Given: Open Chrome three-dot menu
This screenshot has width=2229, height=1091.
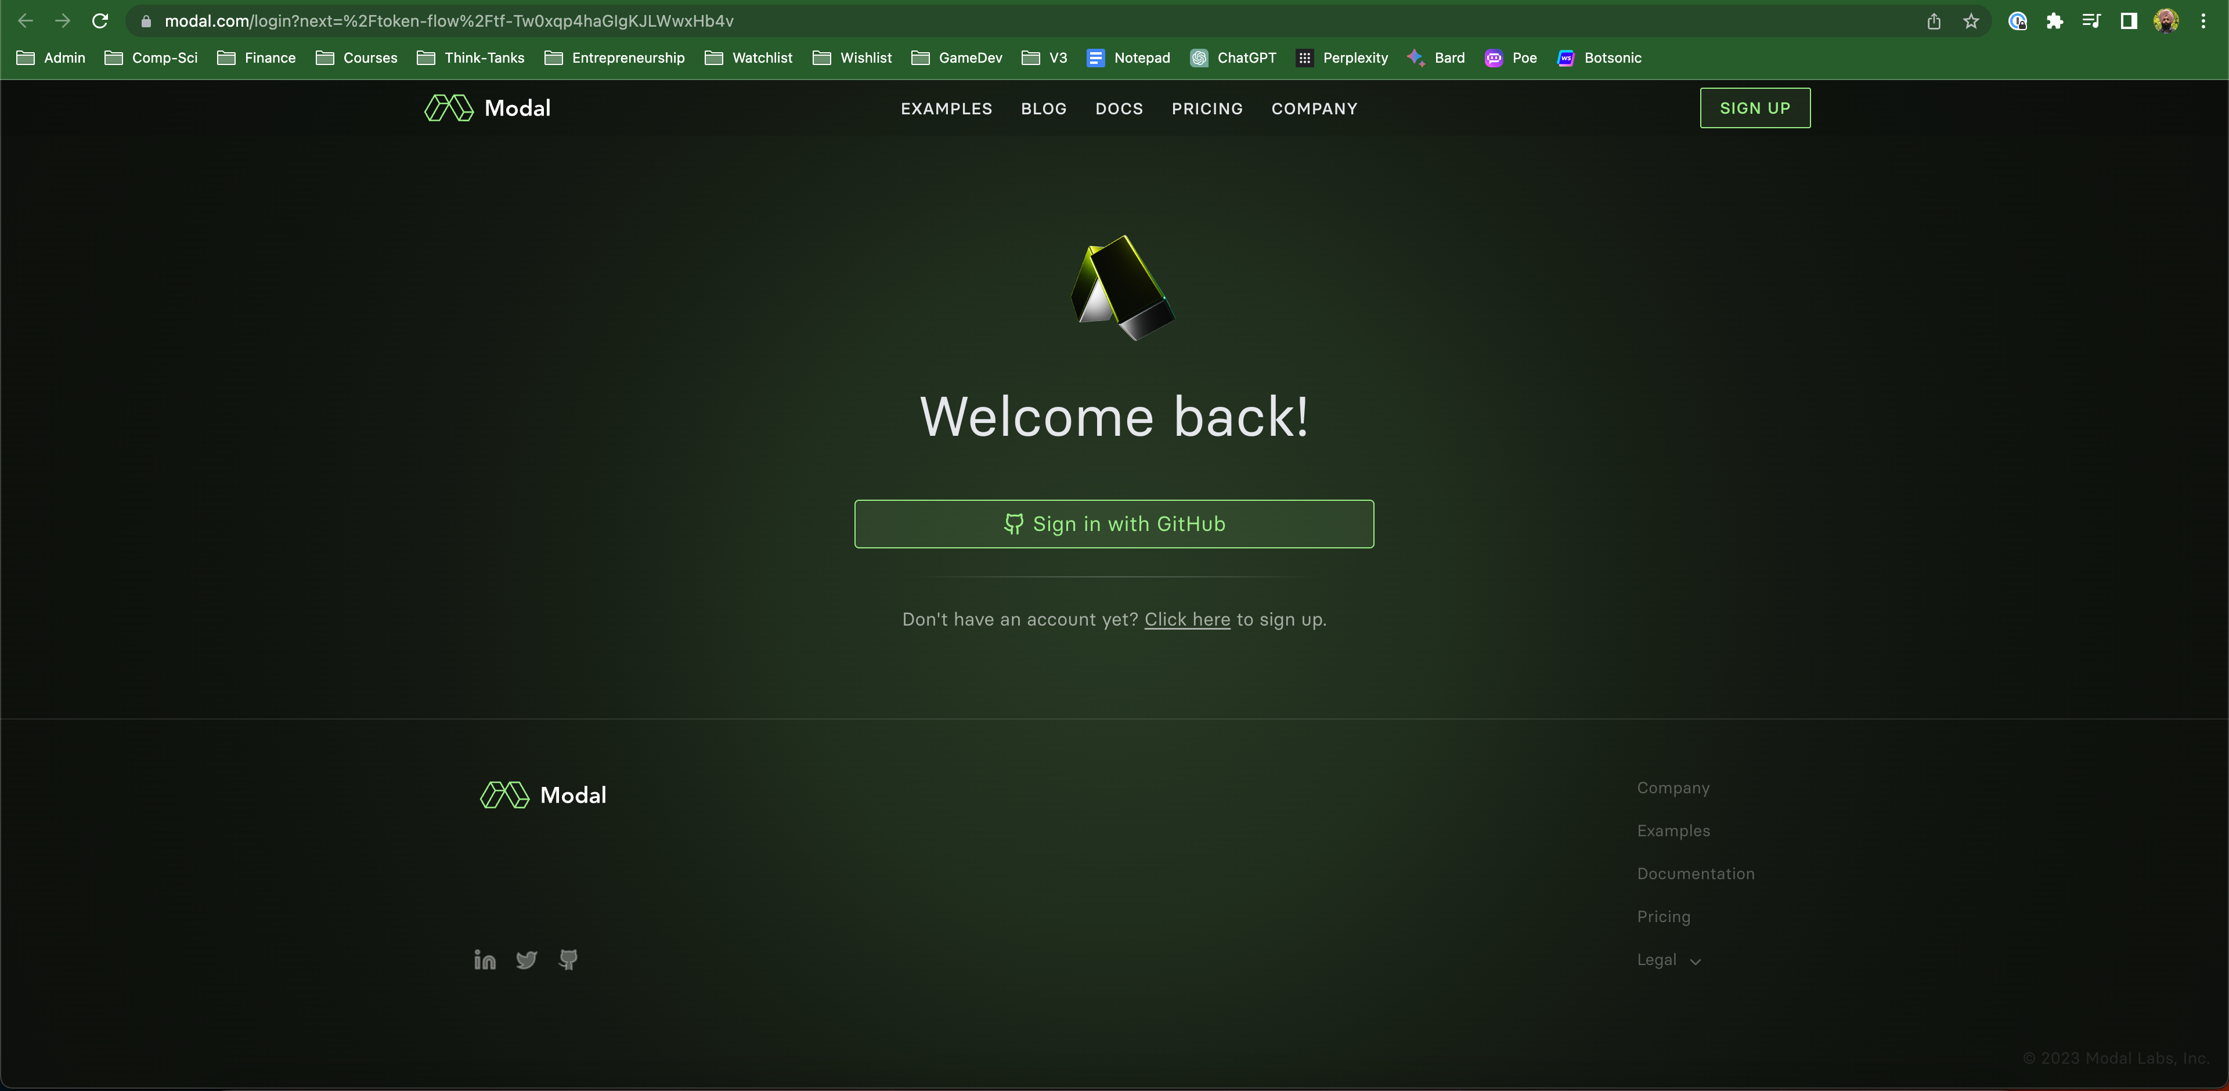Looking at the screenshot, I should pyautogui.click(x=2203, y=21).
